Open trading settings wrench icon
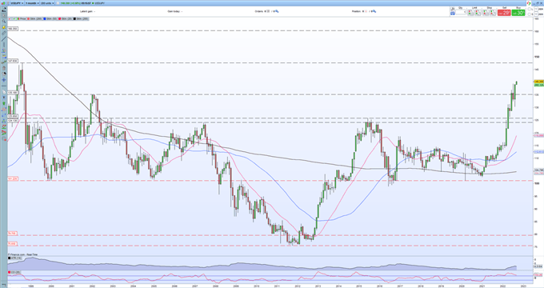The height and width of the screenshot is (288, 544). pos(453,9)
